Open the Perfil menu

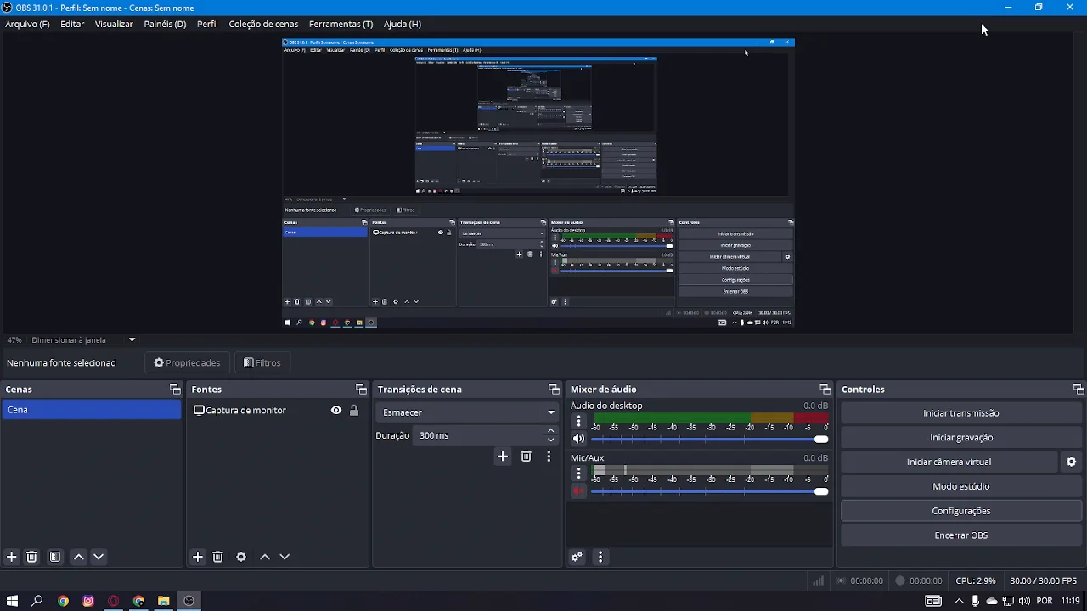[x=207, y=24]
